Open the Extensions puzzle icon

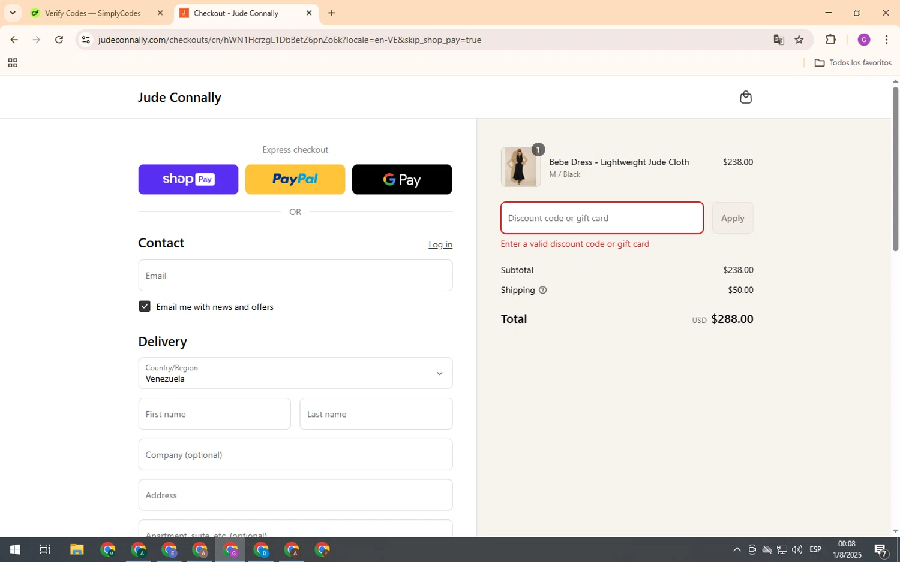click(x=830, y=40)
